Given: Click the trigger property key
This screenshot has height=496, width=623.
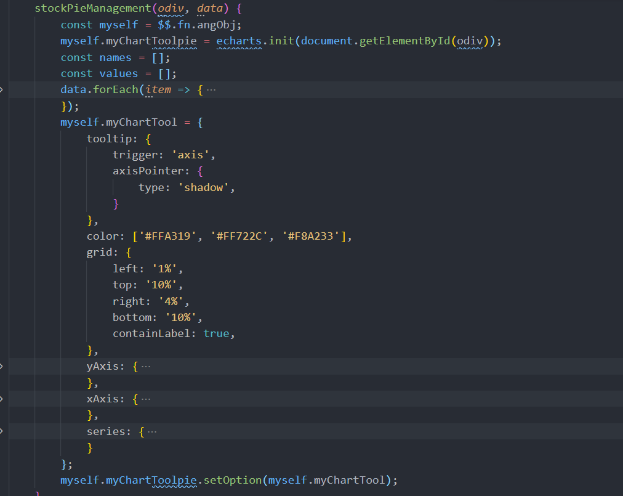Looking at the screenshot, I should point(135,155).
